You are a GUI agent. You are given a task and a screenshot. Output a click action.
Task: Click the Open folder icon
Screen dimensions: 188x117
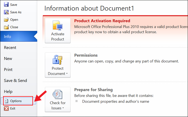(x=6, y=20)
